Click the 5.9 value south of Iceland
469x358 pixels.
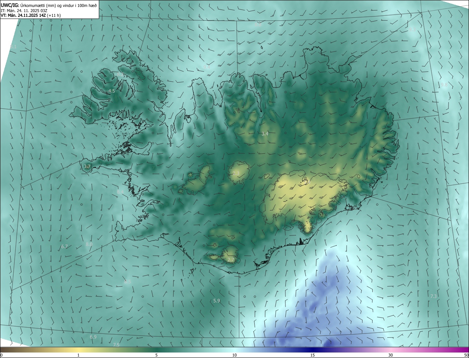[217, 301]
